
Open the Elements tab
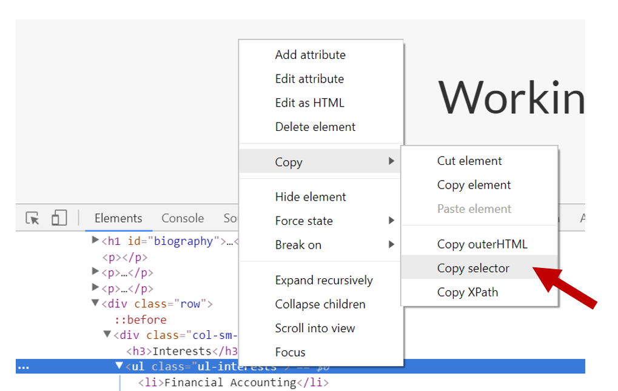tap(118, 218)
